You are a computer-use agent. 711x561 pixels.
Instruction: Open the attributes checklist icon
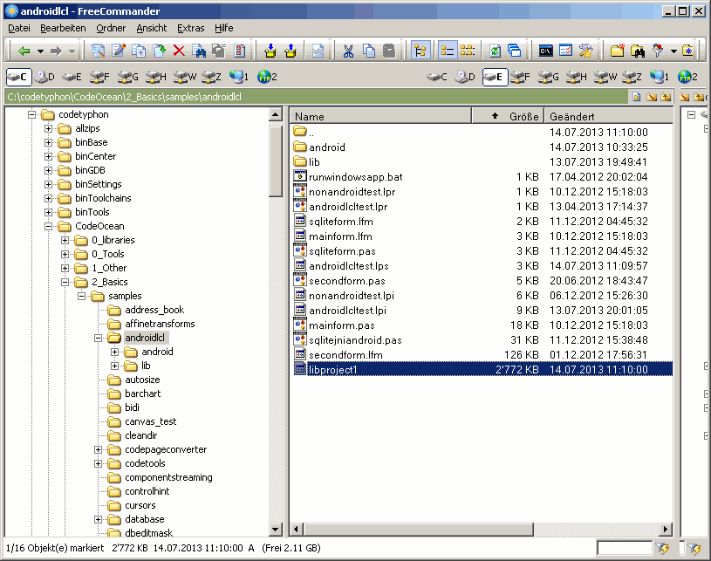pos(240,51)
